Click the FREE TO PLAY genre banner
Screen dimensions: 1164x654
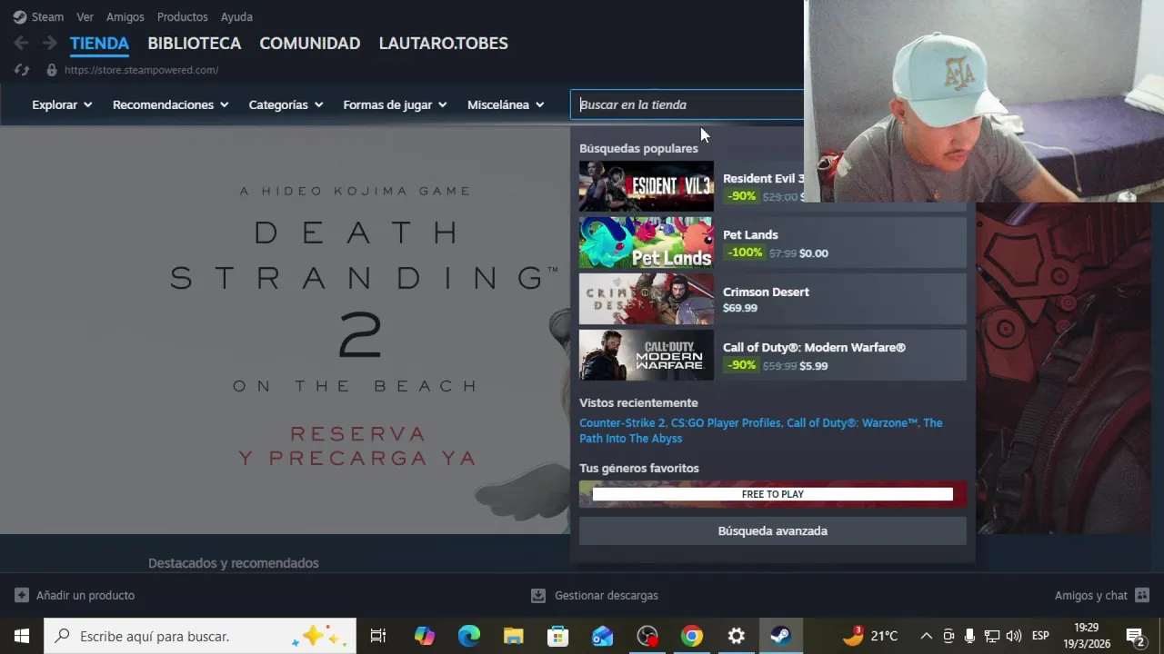tap(772, 494)
